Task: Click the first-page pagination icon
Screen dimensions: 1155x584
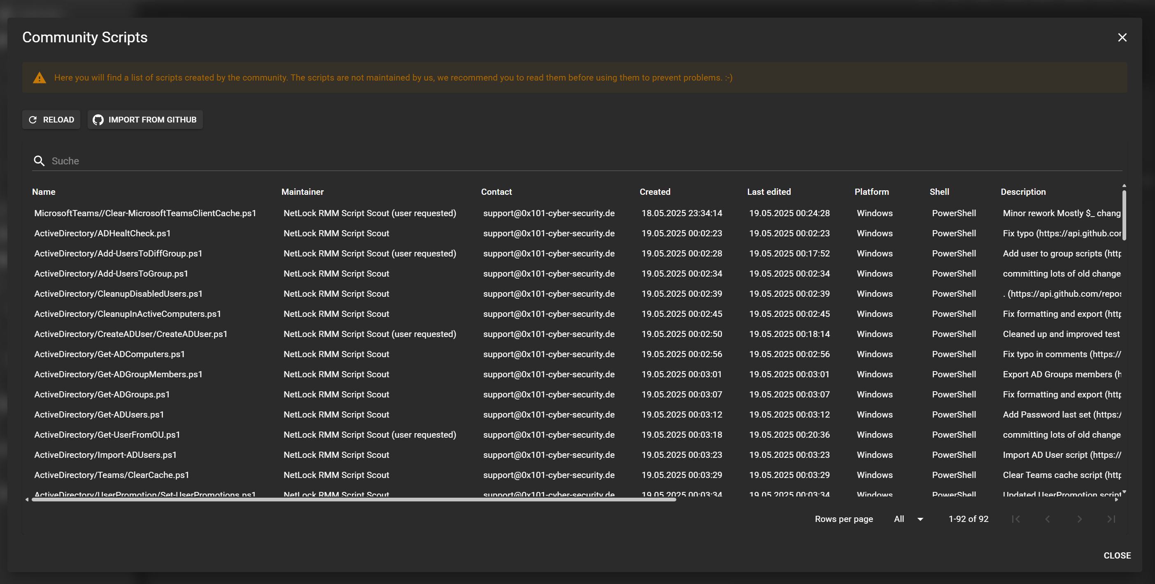Action: (x=1015, y=519)
